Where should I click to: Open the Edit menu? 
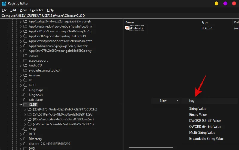13,10
